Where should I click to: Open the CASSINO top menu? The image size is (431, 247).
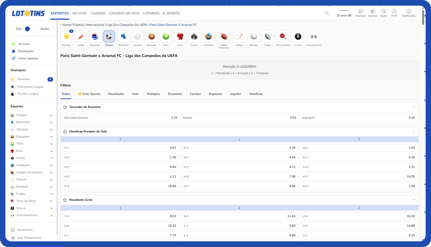(98, 13)
